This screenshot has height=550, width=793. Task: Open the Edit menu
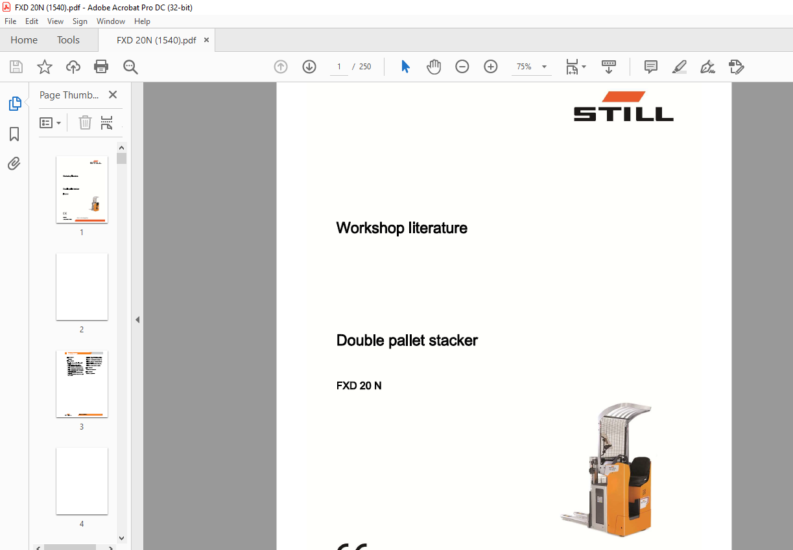coord(32,21)
